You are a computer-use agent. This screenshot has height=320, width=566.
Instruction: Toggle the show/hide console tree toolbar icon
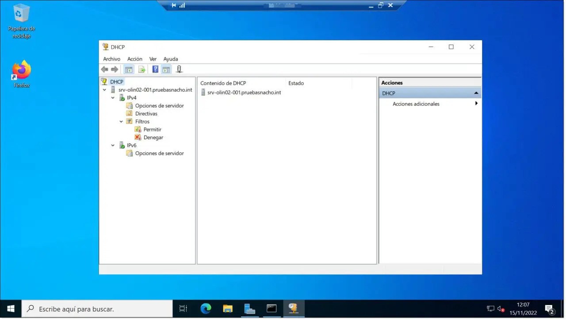129,69
